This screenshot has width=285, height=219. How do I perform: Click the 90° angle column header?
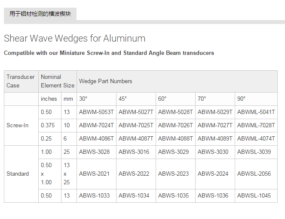point(242,99)
